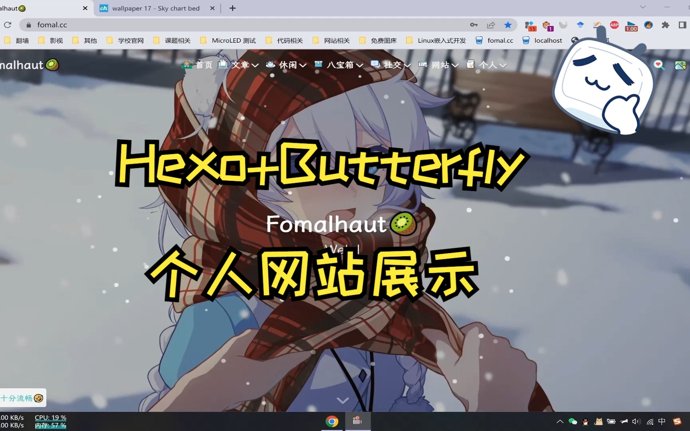This screenshot has width=690, height=431.
Task: Open the graduation cap extension
Action: click(580, 25)
